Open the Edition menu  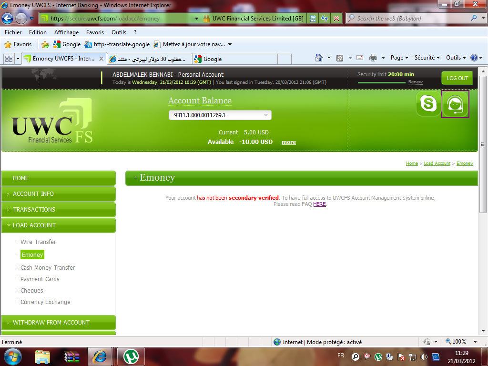click(38, 32)
